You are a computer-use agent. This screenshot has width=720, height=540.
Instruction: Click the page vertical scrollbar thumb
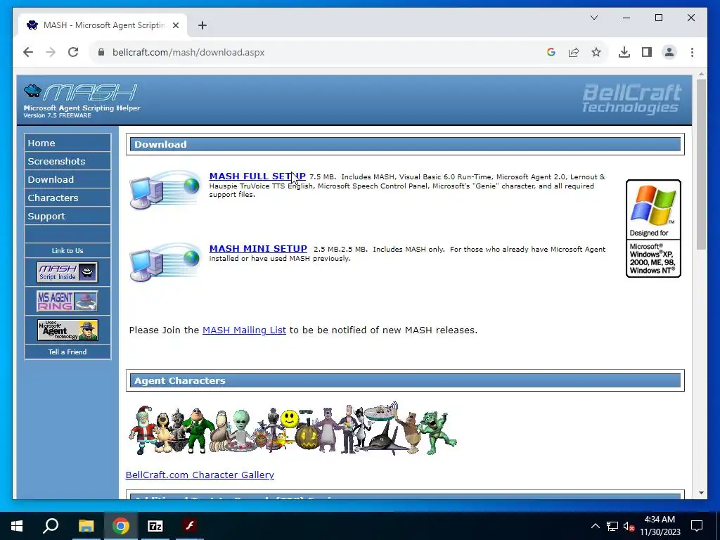pos(701,165)
